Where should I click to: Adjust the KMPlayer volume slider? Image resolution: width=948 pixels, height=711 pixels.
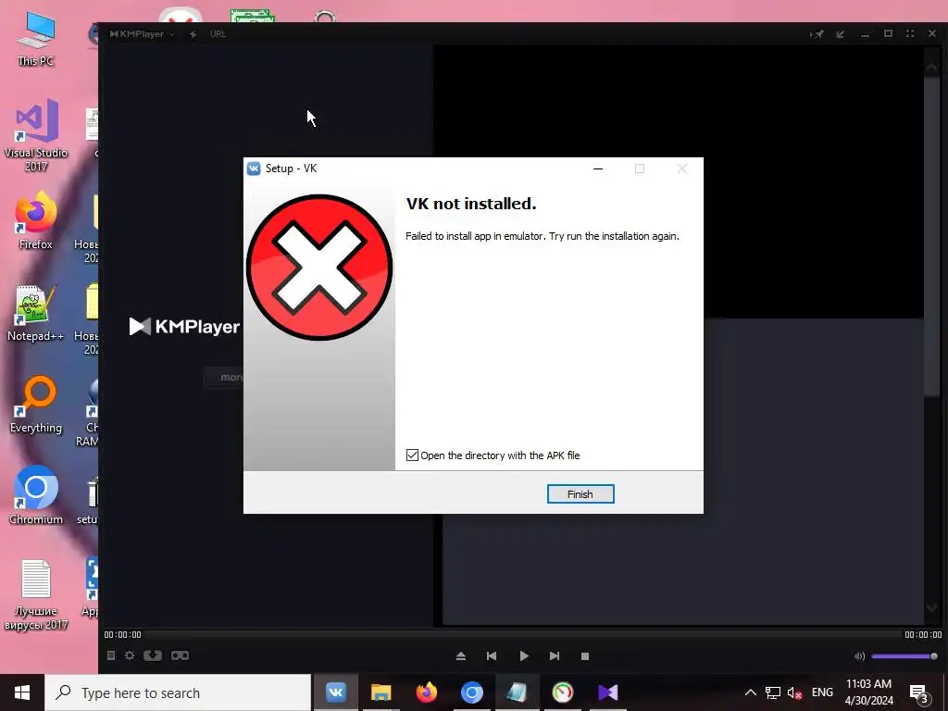[904, 656]
